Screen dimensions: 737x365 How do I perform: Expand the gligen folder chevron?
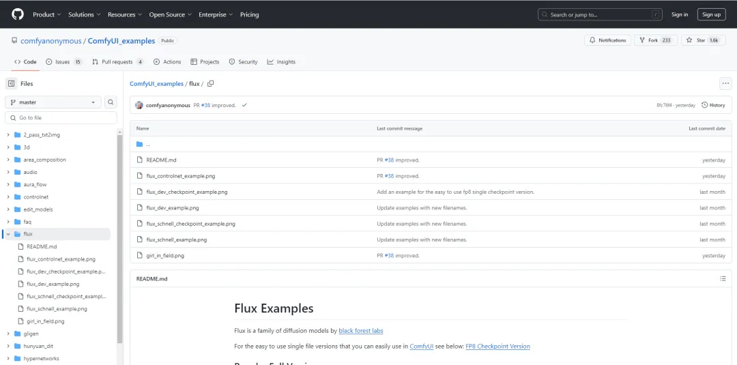click(8, 334)
